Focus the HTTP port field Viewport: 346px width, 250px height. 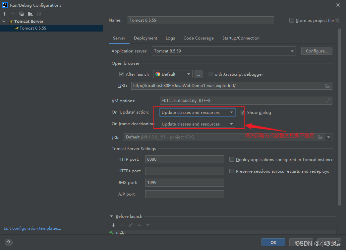pos(185,159)
